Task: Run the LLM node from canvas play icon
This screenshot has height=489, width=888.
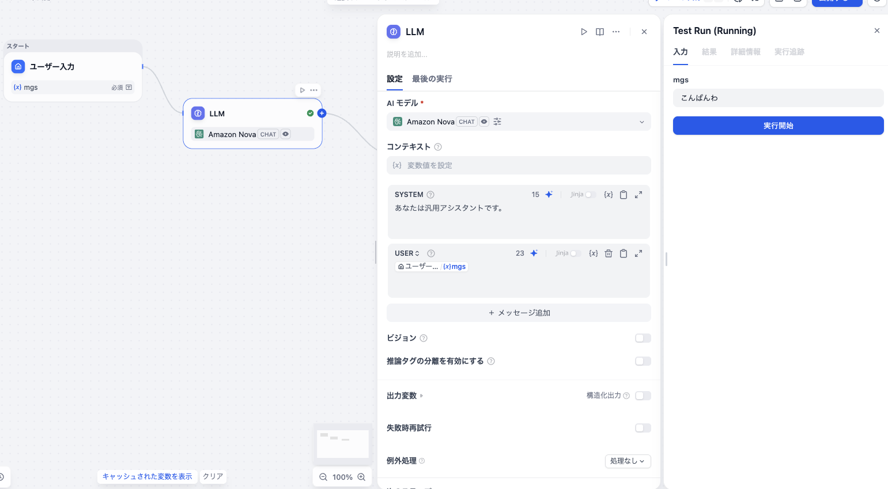Action: [303, 90]
